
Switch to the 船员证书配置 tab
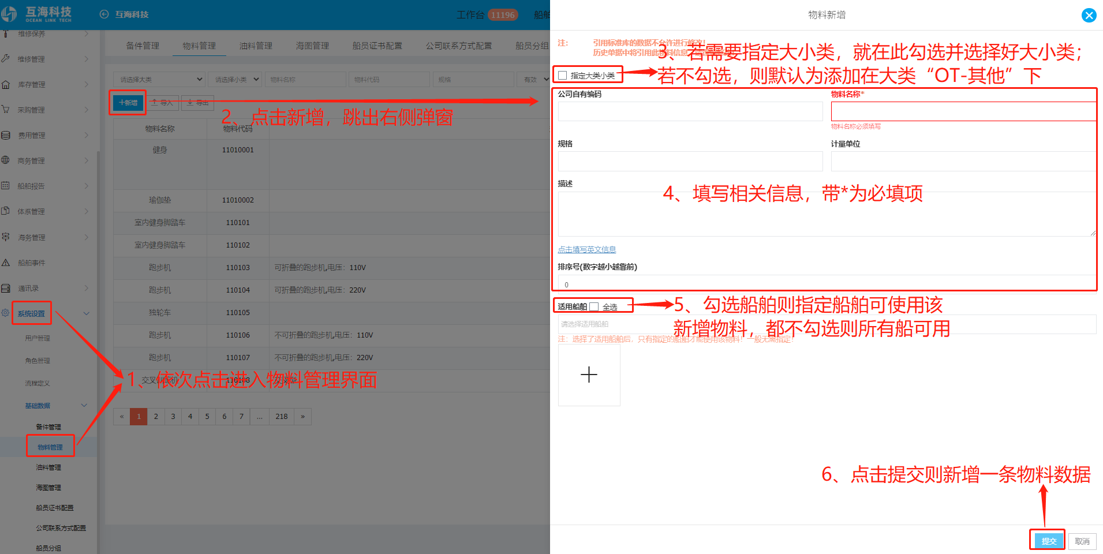click(377, 46)
